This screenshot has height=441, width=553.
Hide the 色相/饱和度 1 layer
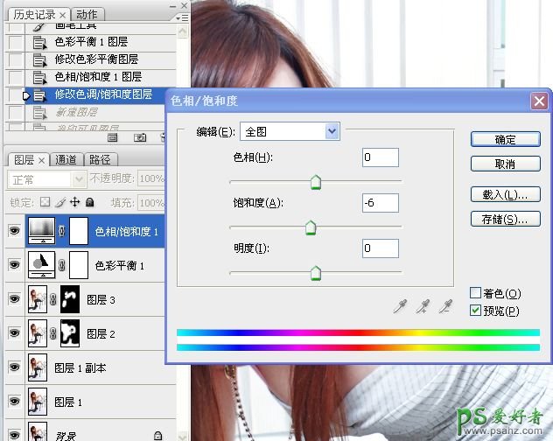coord(15,231)
